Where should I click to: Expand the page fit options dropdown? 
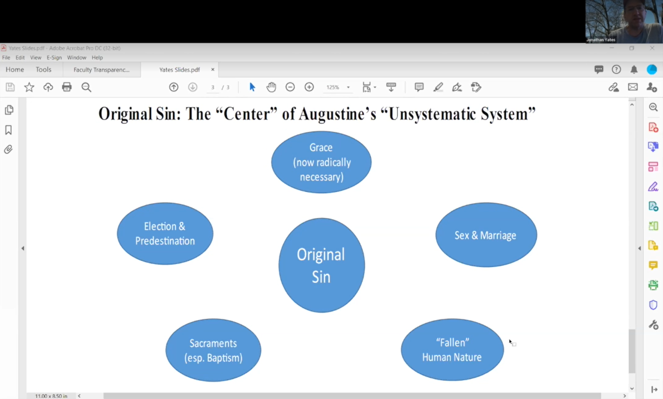coord(375,87)
